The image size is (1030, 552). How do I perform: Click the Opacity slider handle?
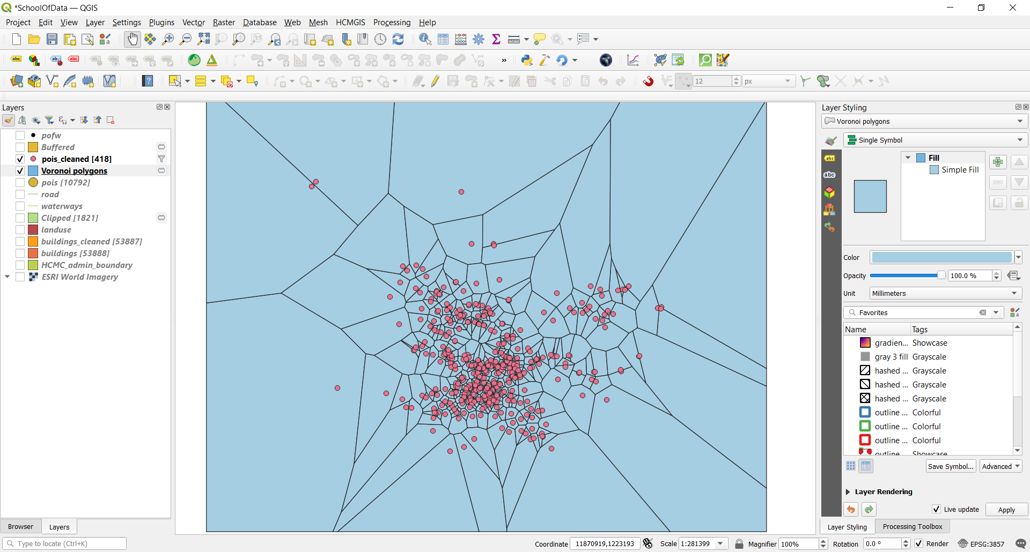(941, 275)
